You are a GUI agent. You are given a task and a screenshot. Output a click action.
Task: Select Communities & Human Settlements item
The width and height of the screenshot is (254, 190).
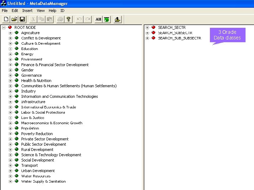(69, 86)
